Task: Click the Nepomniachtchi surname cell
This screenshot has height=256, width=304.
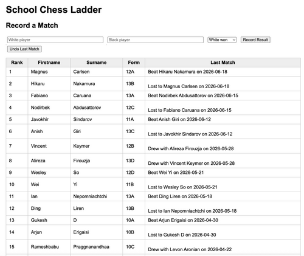Action: pyautogui.click(x=97, y=196)
